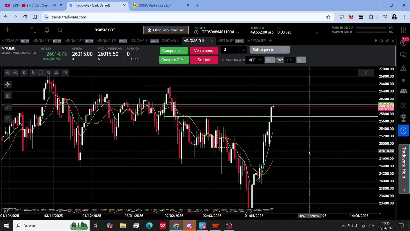Viewport: 410px width, 231px height.
Task: Click the Salir a precio button
Action: (266, 50)
